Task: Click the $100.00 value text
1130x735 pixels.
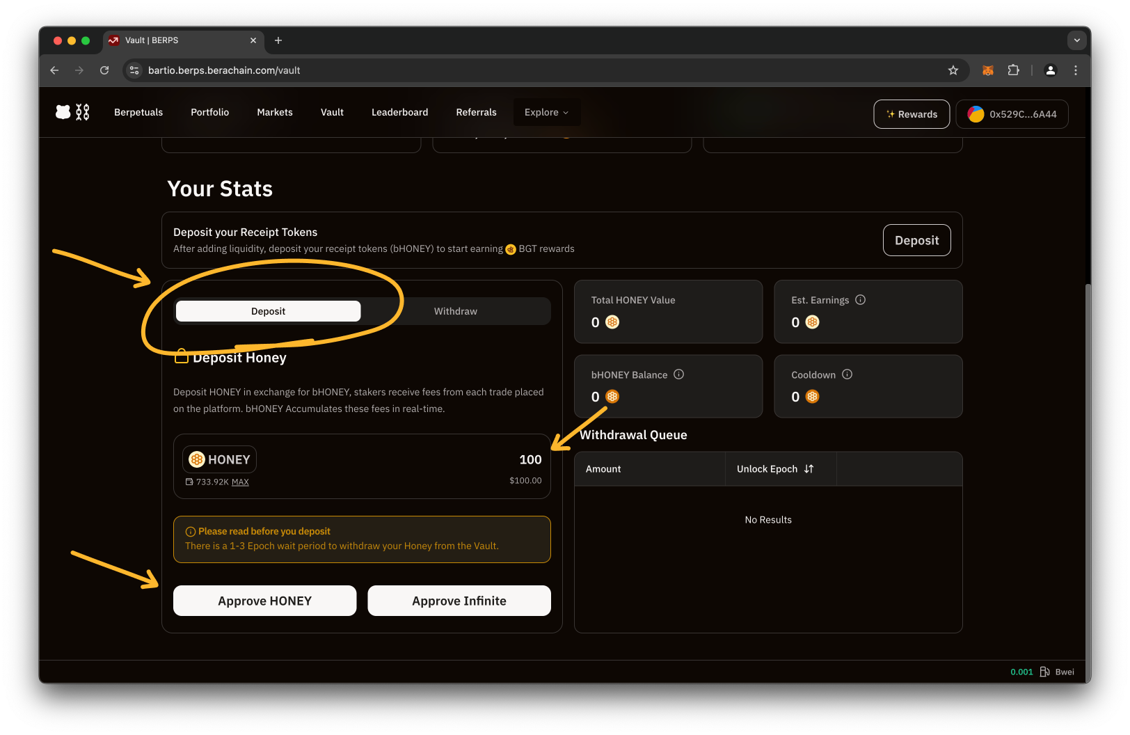Action: 525,480
